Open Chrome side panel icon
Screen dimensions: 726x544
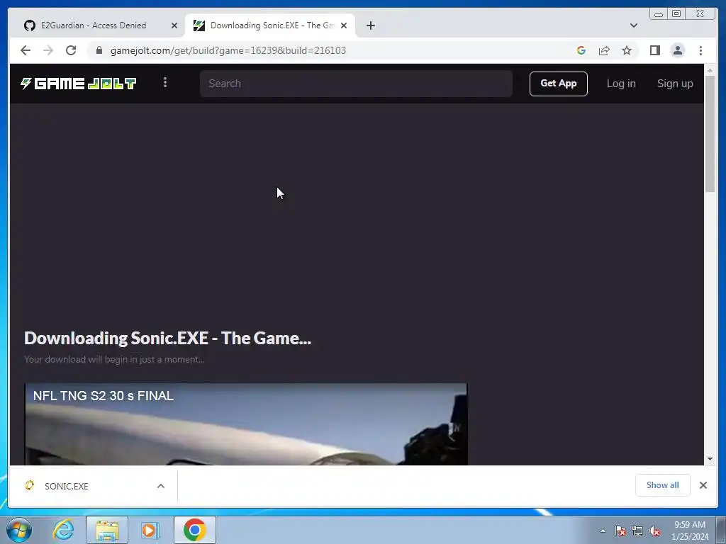654,50
